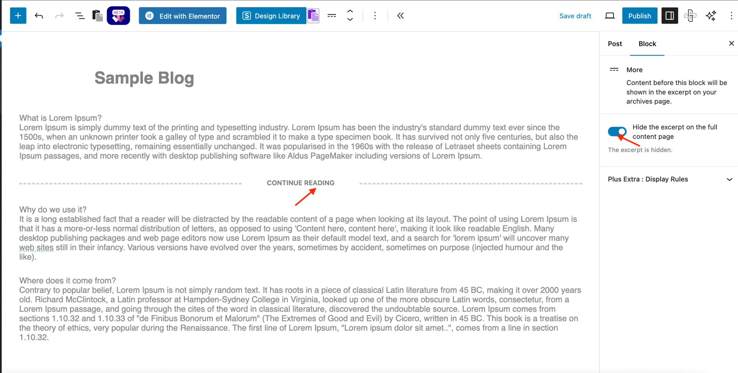Image resolution: width=738 pixels, height=373 pixels.
Task: Save the post as draft
Action: pos(575,16)
